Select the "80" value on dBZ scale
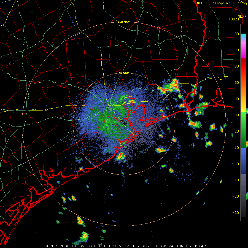Image resolution: width=248 pixels, height=248 pixels. 237,34
